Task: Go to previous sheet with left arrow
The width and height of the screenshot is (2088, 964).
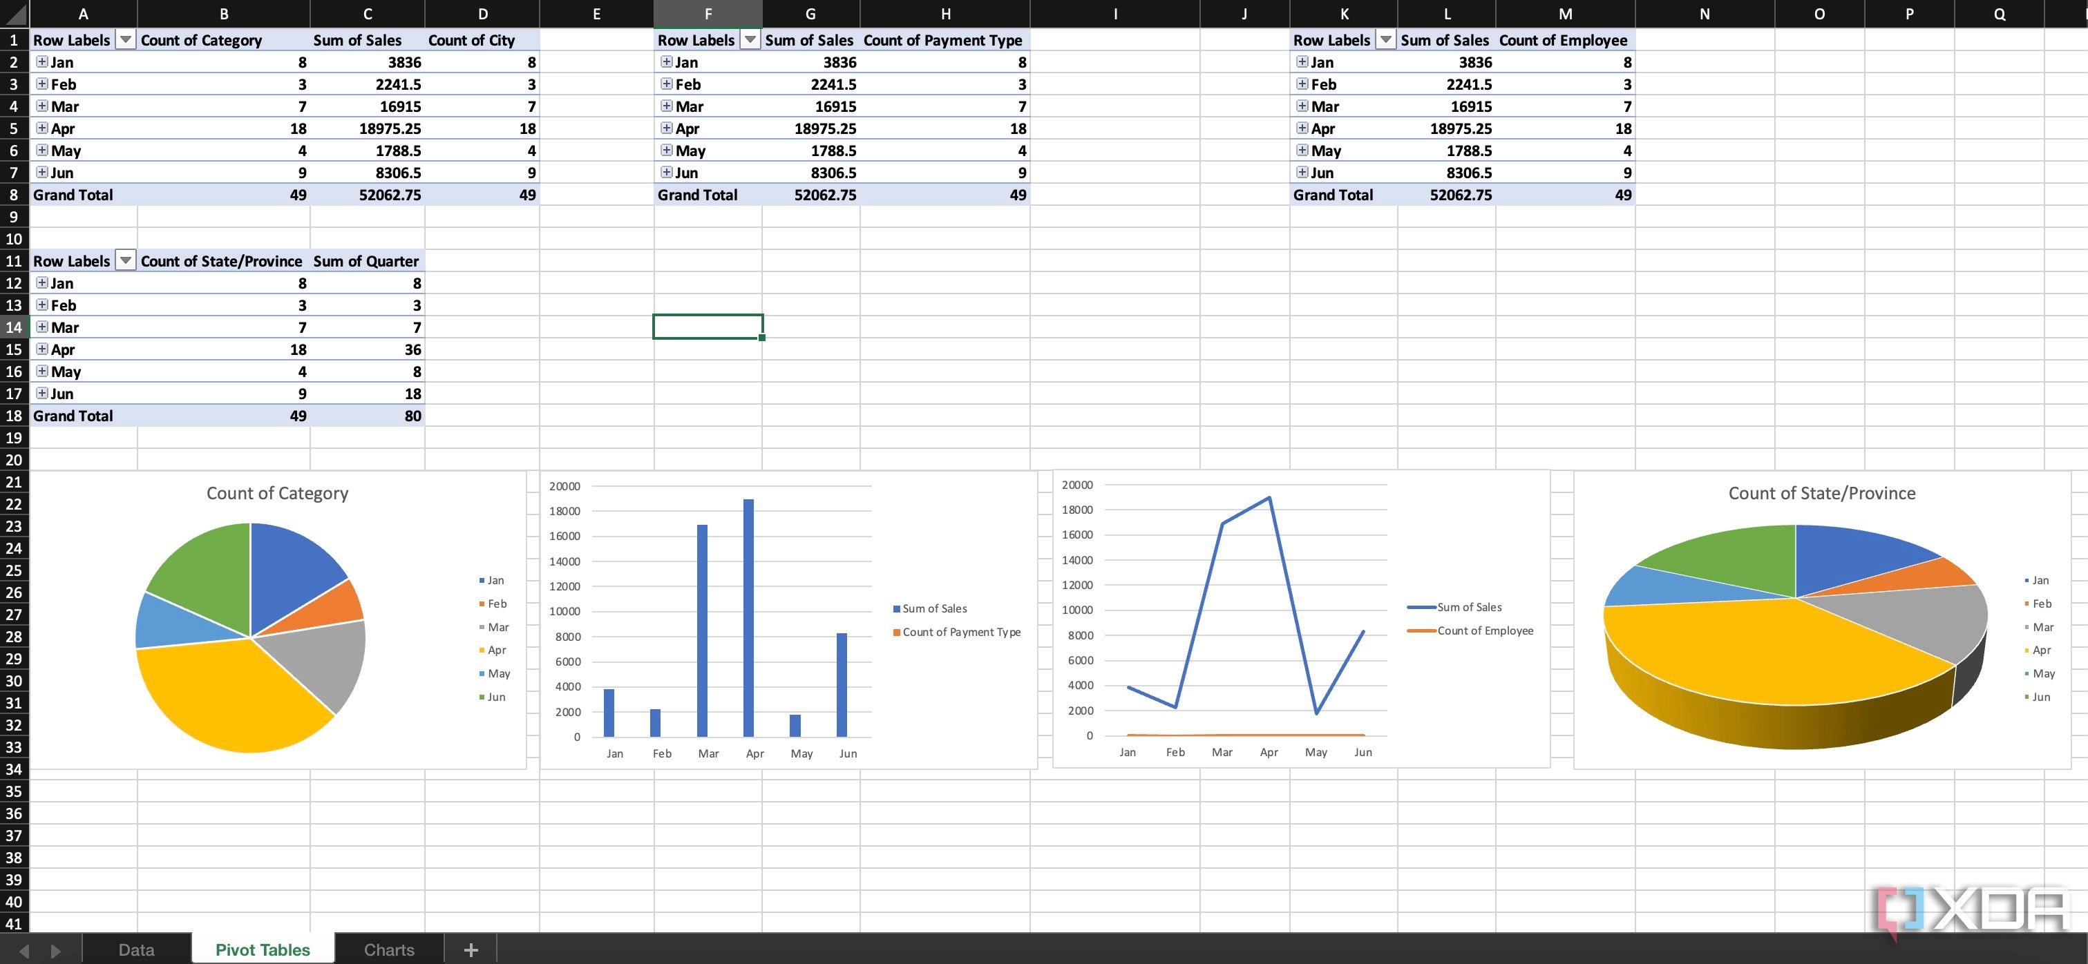Action: pyautogui.click(x=24, y=950)
